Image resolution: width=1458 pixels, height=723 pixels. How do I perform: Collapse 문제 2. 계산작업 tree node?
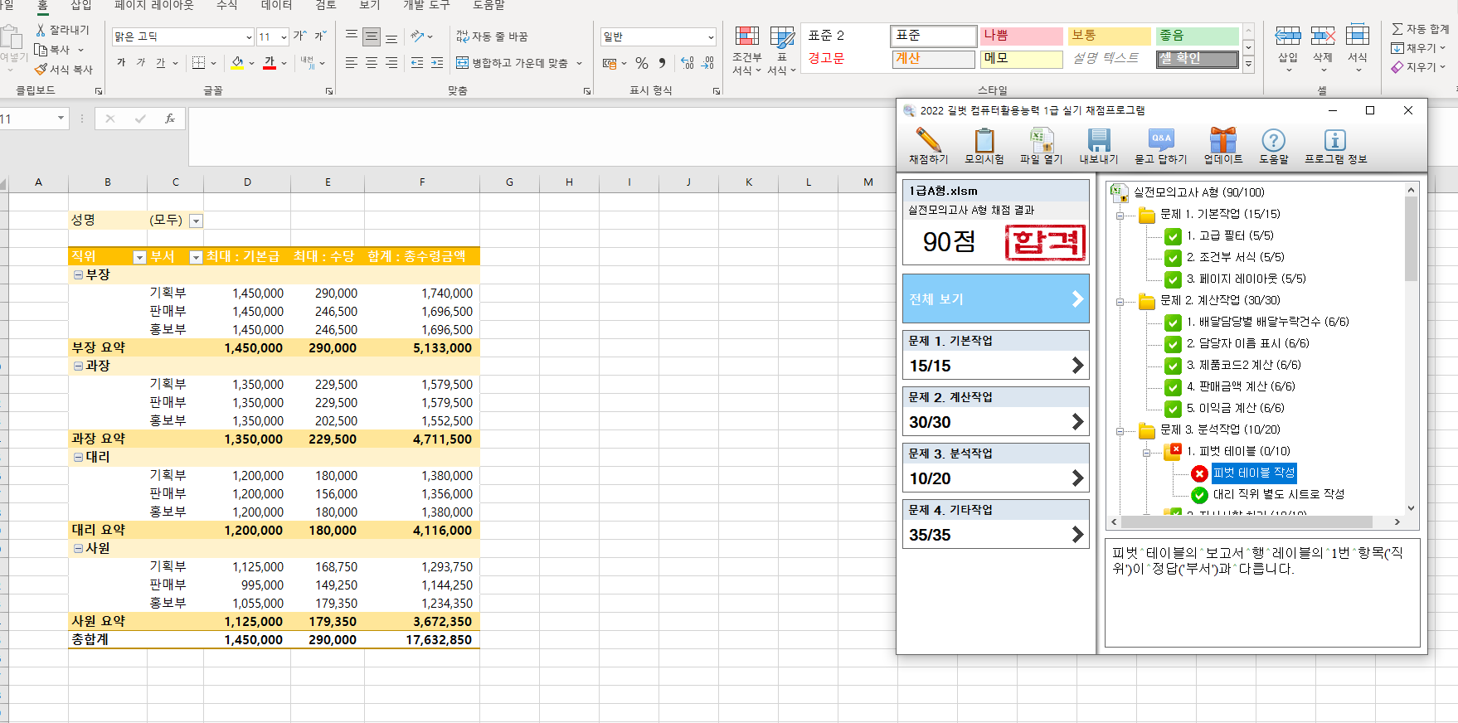[x=1120, y=302]
